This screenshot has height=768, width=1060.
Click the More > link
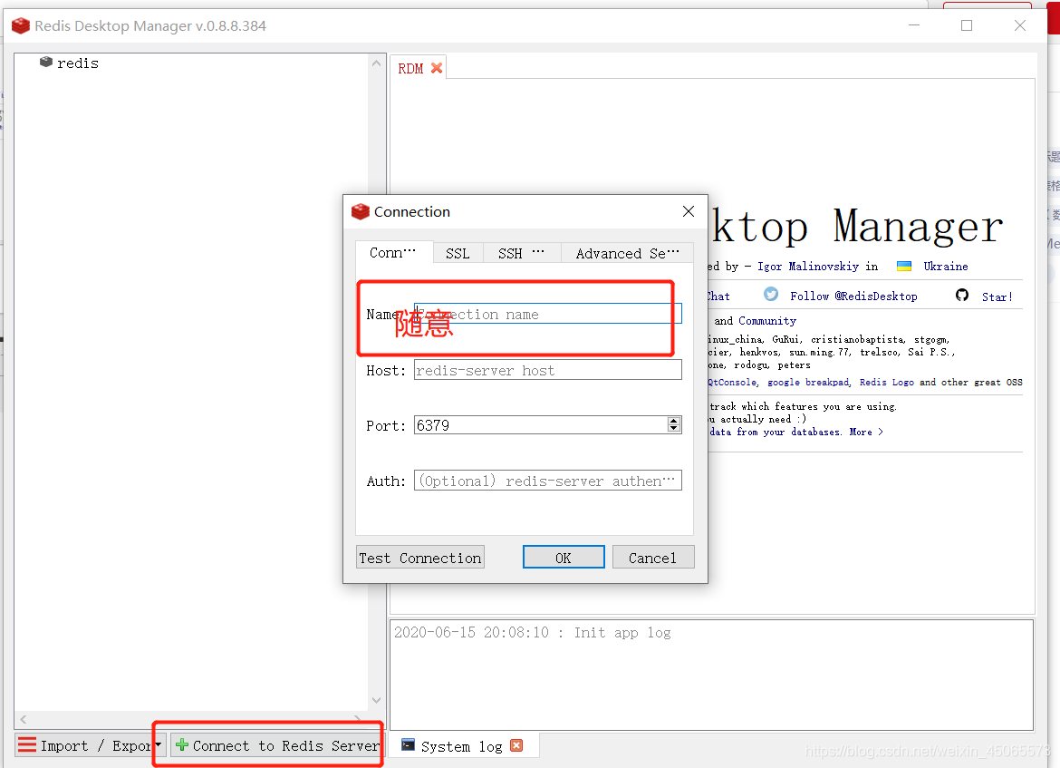[866, 432]
